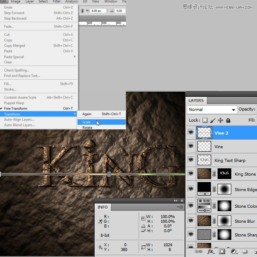The height and width of the screenshot is (257, 257).
Task: Open the Filter menu
Action: point(57,1)
